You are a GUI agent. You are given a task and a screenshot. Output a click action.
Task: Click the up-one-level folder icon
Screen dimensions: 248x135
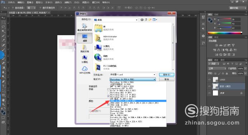pyautogui.click(x=146, y=20)
